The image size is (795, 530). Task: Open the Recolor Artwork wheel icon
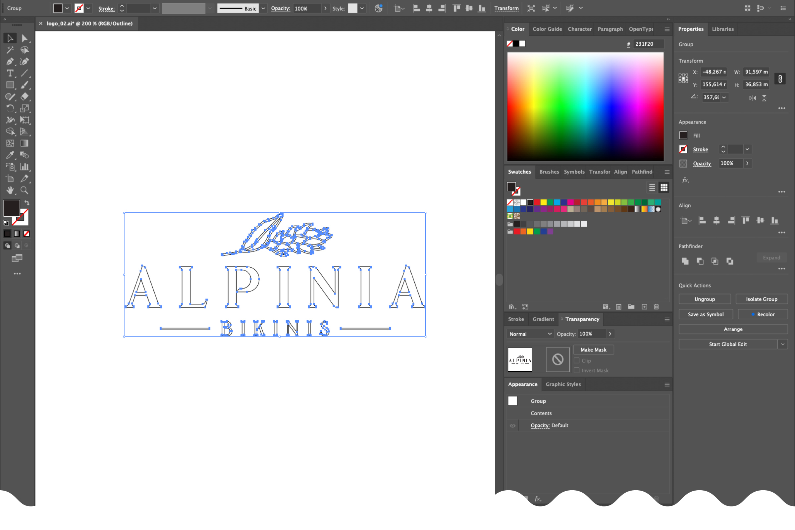pos(379,8)
